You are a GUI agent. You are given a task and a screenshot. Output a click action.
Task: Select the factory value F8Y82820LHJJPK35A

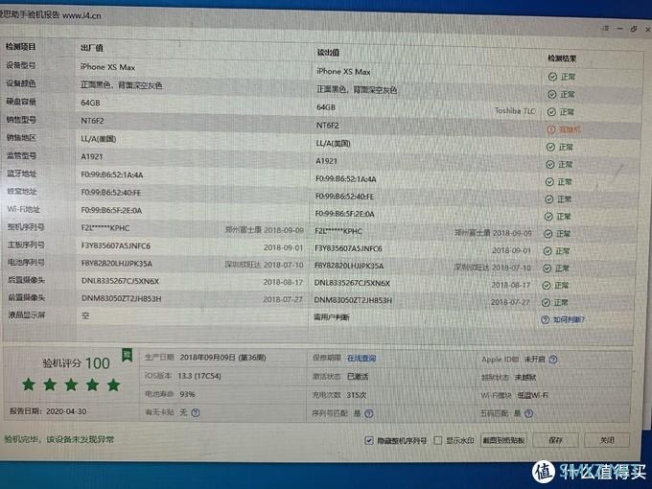coord(117,264)
